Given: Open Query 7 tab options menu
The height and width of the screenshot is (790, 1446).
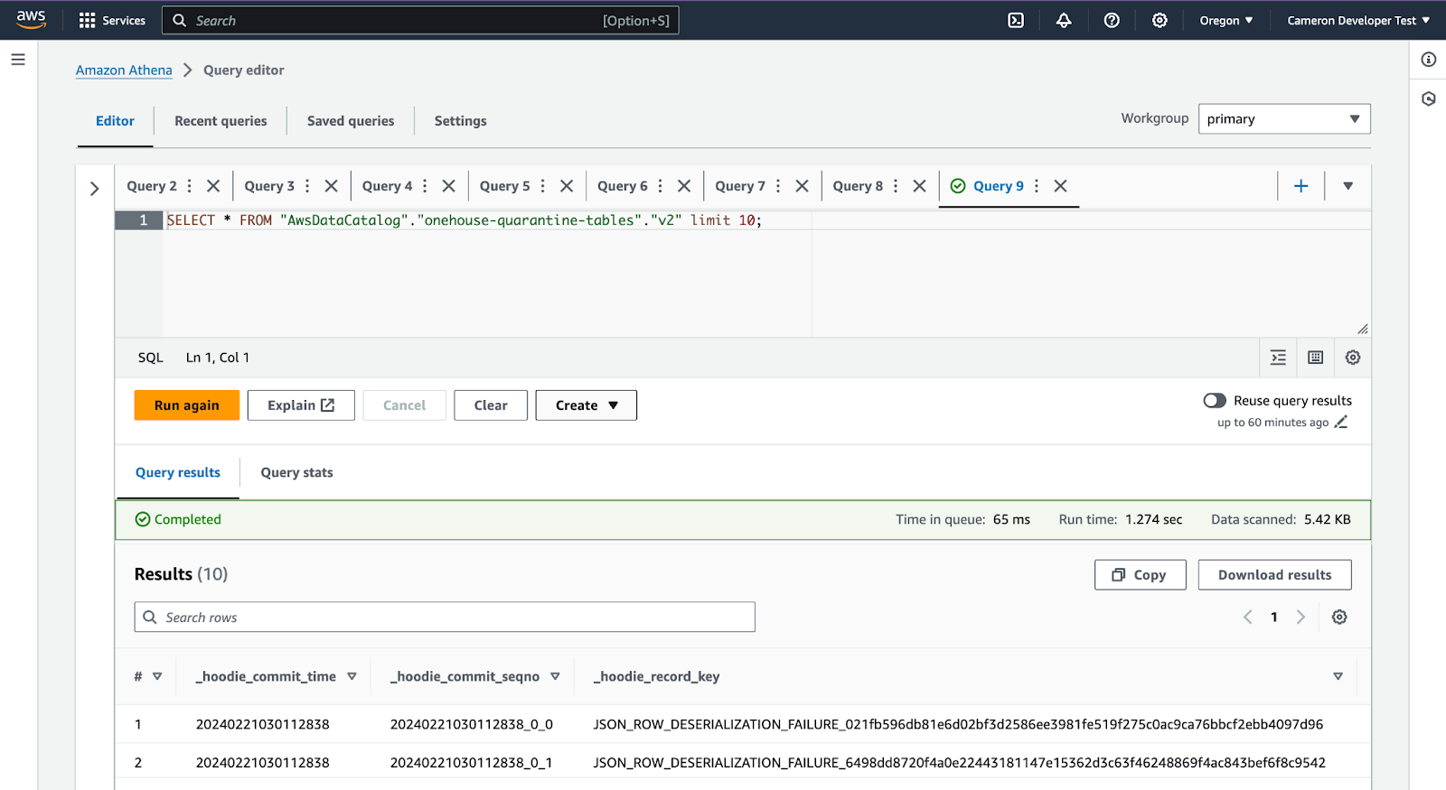Looking at the screenshot, I should point(778,186).
